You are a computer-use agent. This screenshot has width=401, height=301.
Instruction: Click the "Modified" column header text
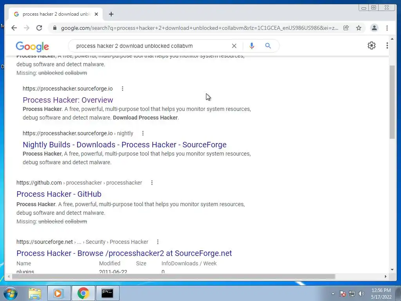110,263
